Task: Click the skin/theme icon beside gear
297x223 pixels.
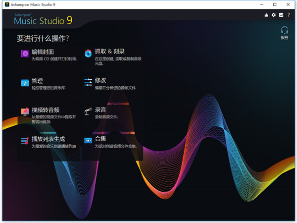Action: pyautogui.click(x=281, y=15)
